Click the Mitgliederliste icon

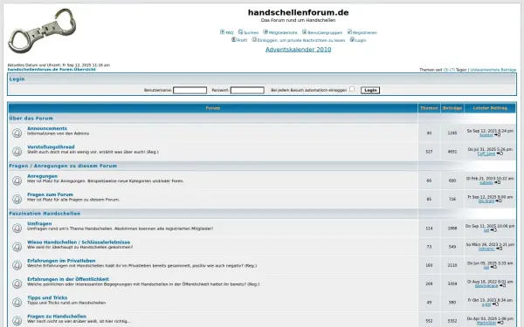265,31
